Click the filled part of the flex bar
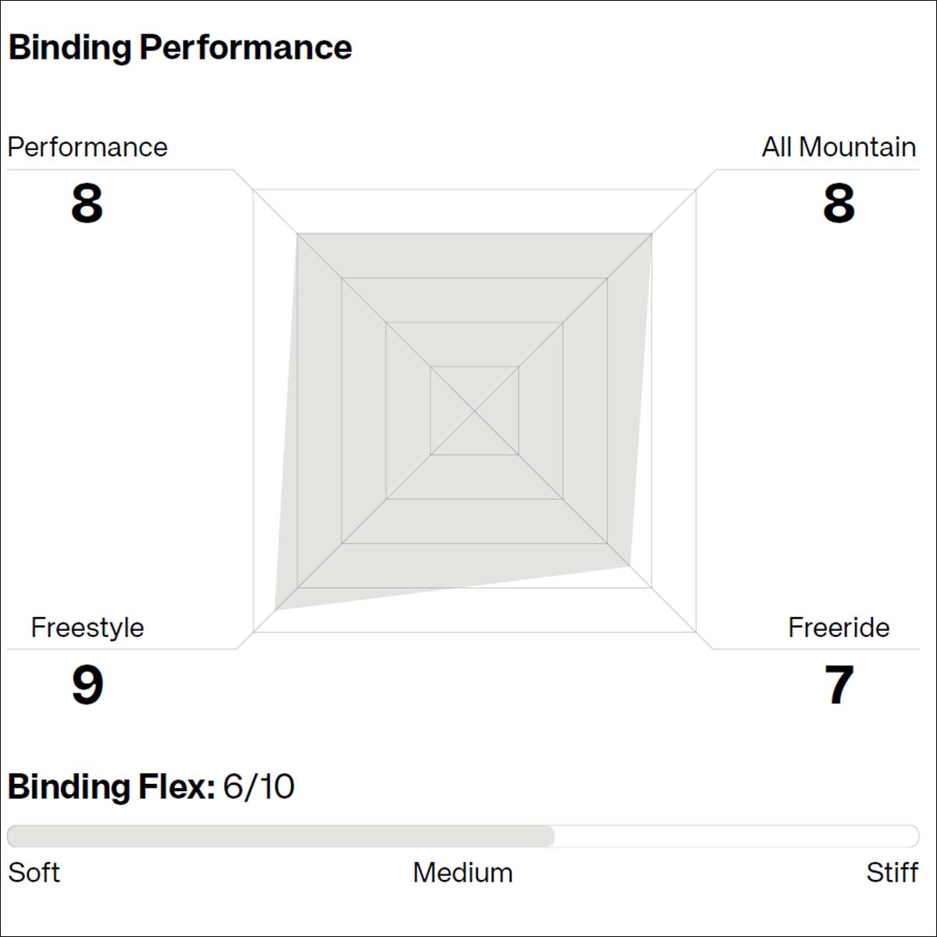937x937 pixels. point(280,836)
